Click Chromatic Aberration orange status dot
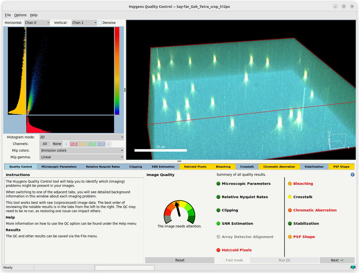The image size is (359, 273). (x=290, y=210)
